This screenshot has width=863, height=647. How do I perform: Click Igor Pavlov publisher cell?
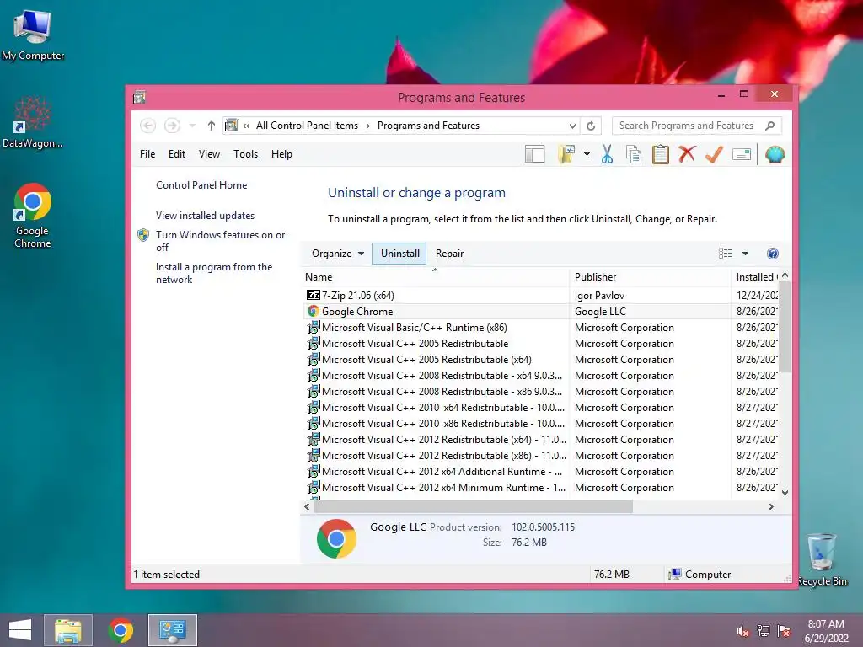tap(599, 296)
